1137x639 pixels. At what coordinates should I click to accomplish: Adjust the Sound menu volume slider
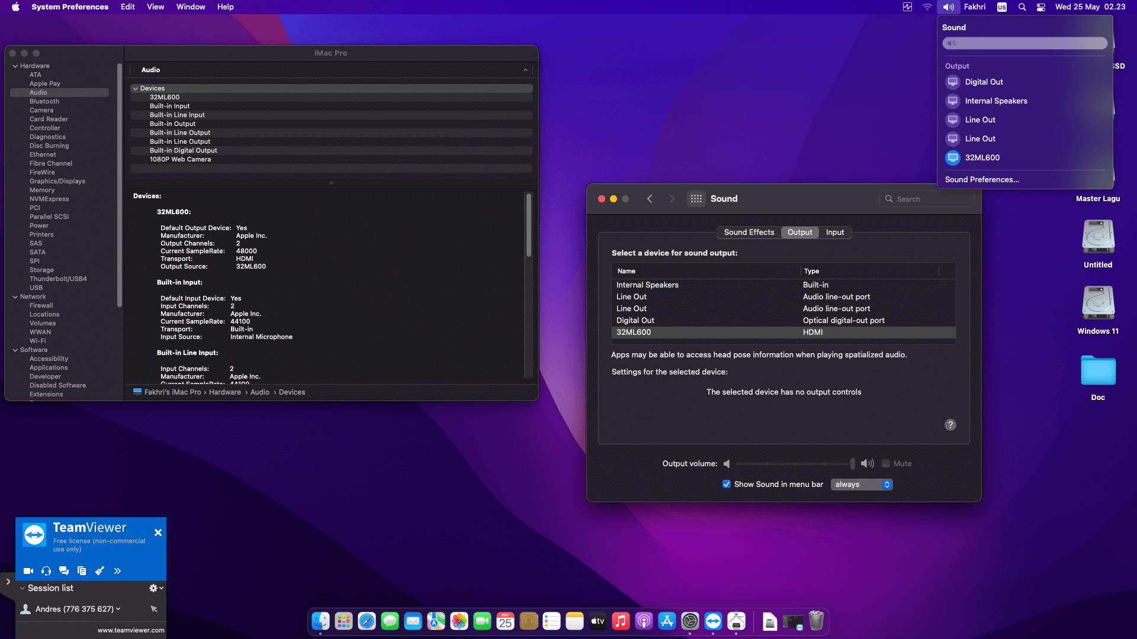tap(1024, 43)
